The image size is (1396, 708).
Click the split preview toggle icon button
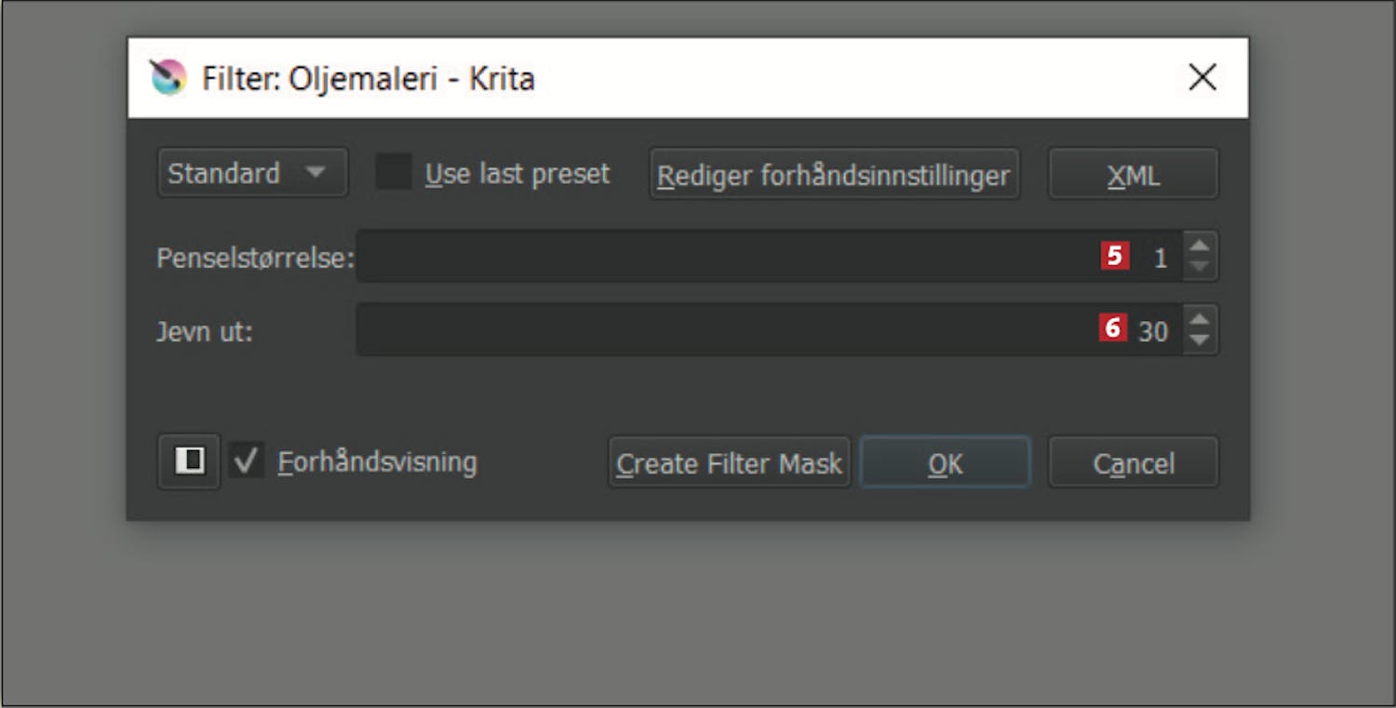(189, 461)
